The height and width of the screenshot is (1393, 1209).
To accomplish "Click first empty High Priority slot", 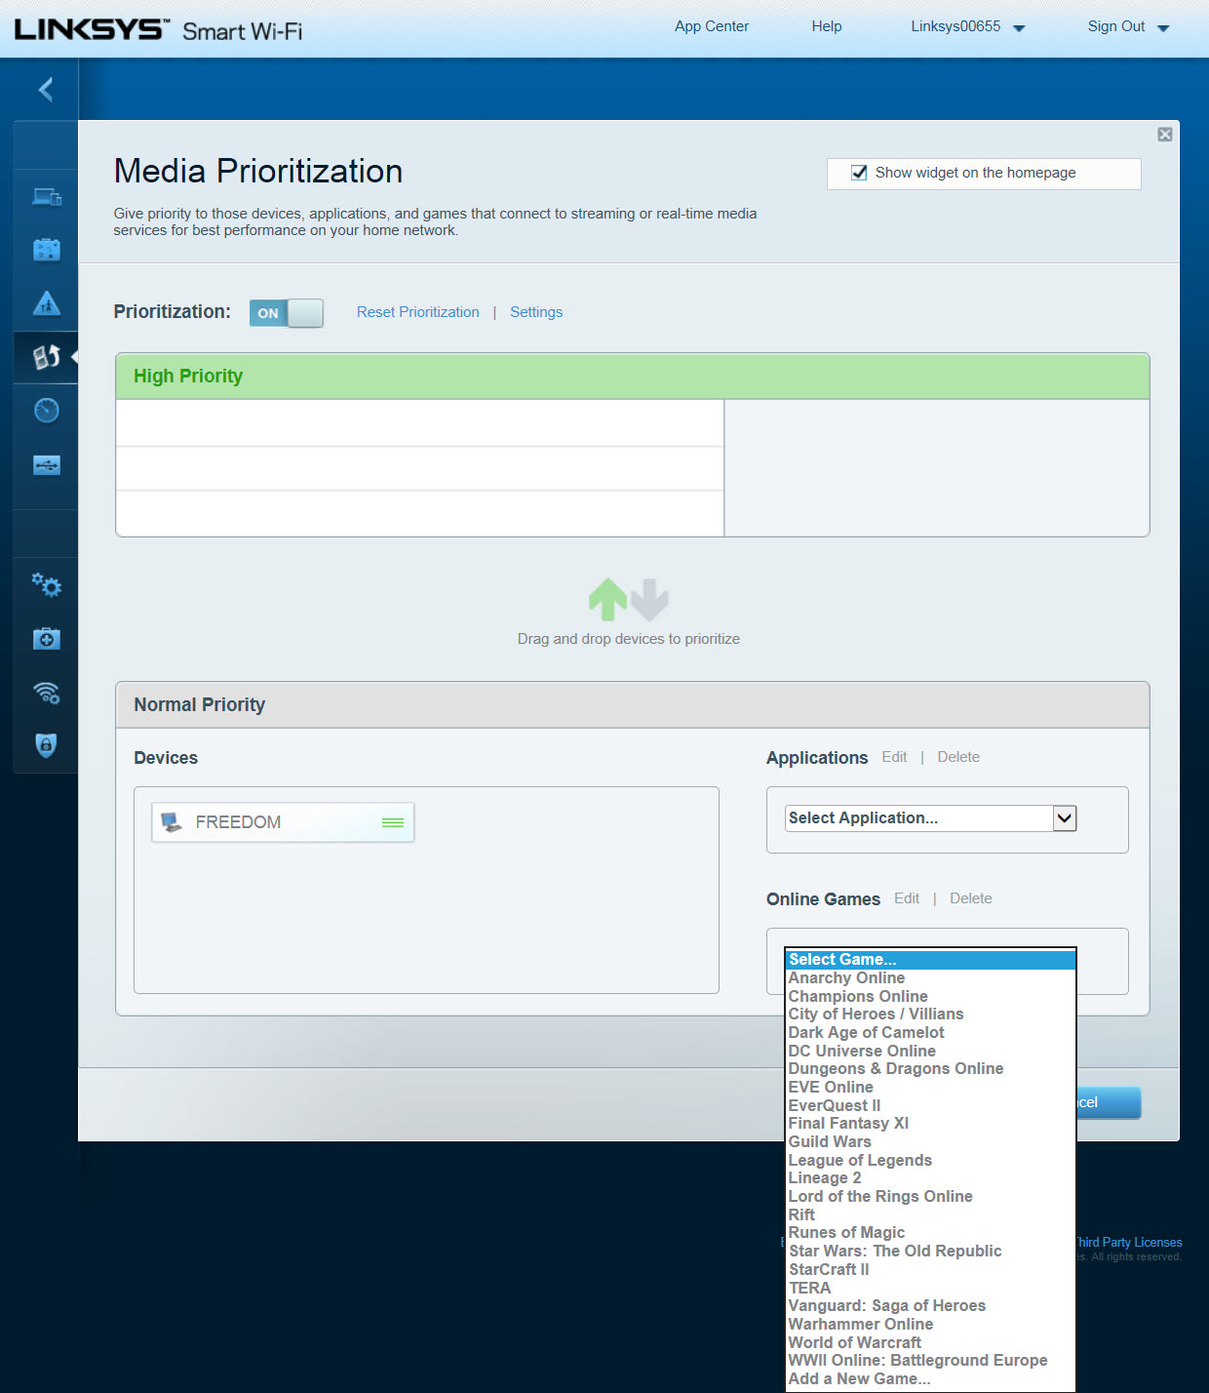I will tap(420, 423).
